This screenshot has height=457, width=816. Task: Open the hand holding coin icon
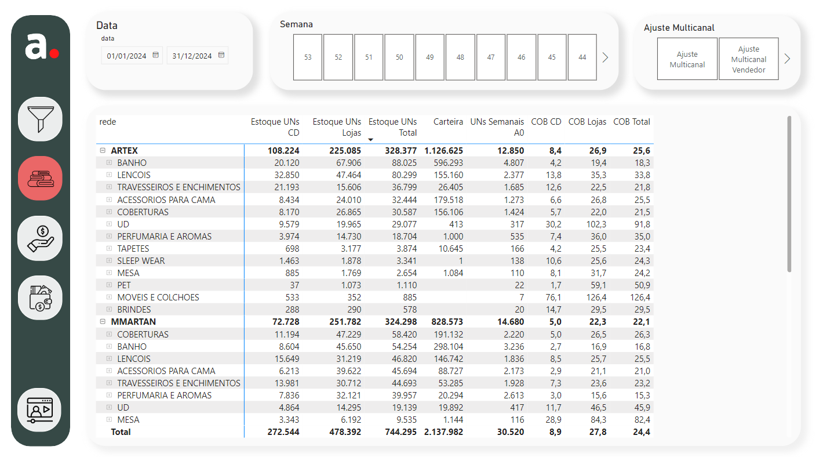[x=40, y=238]
